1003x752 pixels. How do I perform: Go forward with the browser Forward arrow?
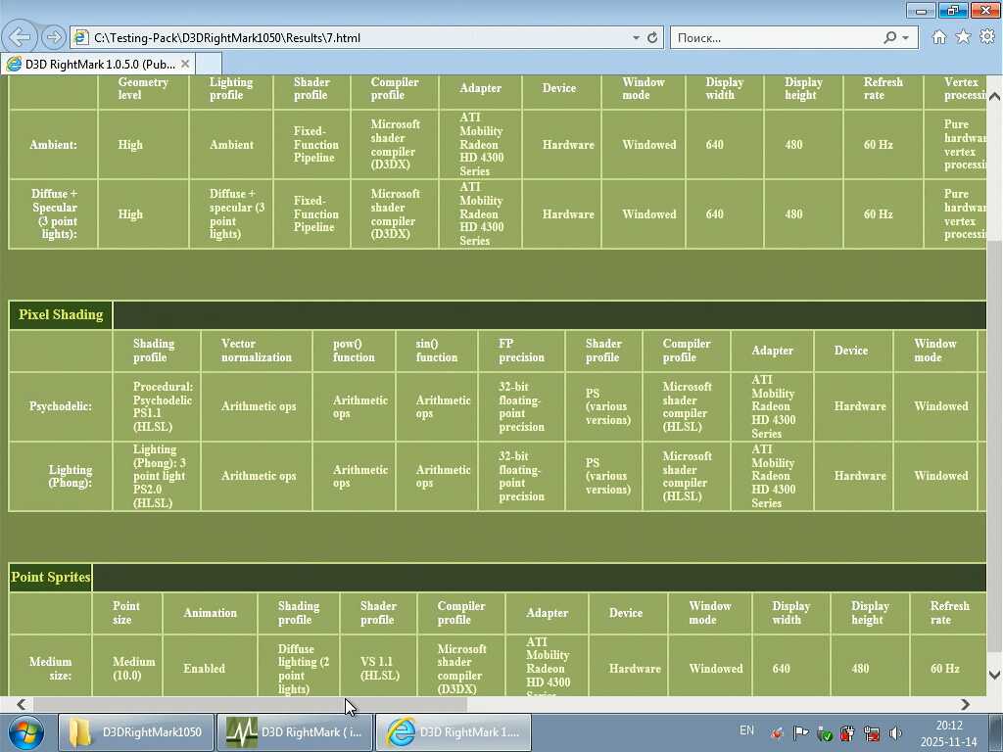[x=54, y=38]
